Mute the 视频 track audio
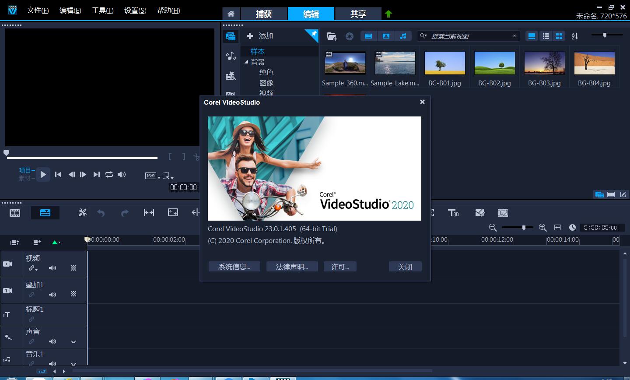630x380 pixels. [52, 268]
